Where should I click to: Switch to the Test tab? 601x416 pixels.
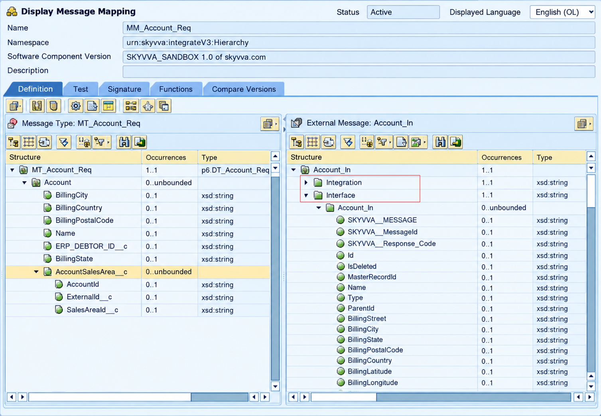click(x=81, y=89)
